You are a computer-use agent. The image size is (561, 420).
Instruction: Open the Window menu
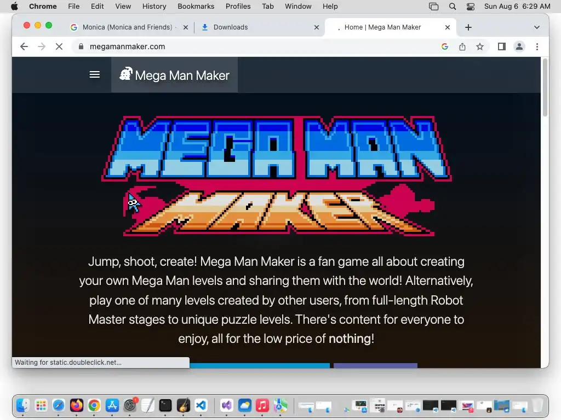298,6
